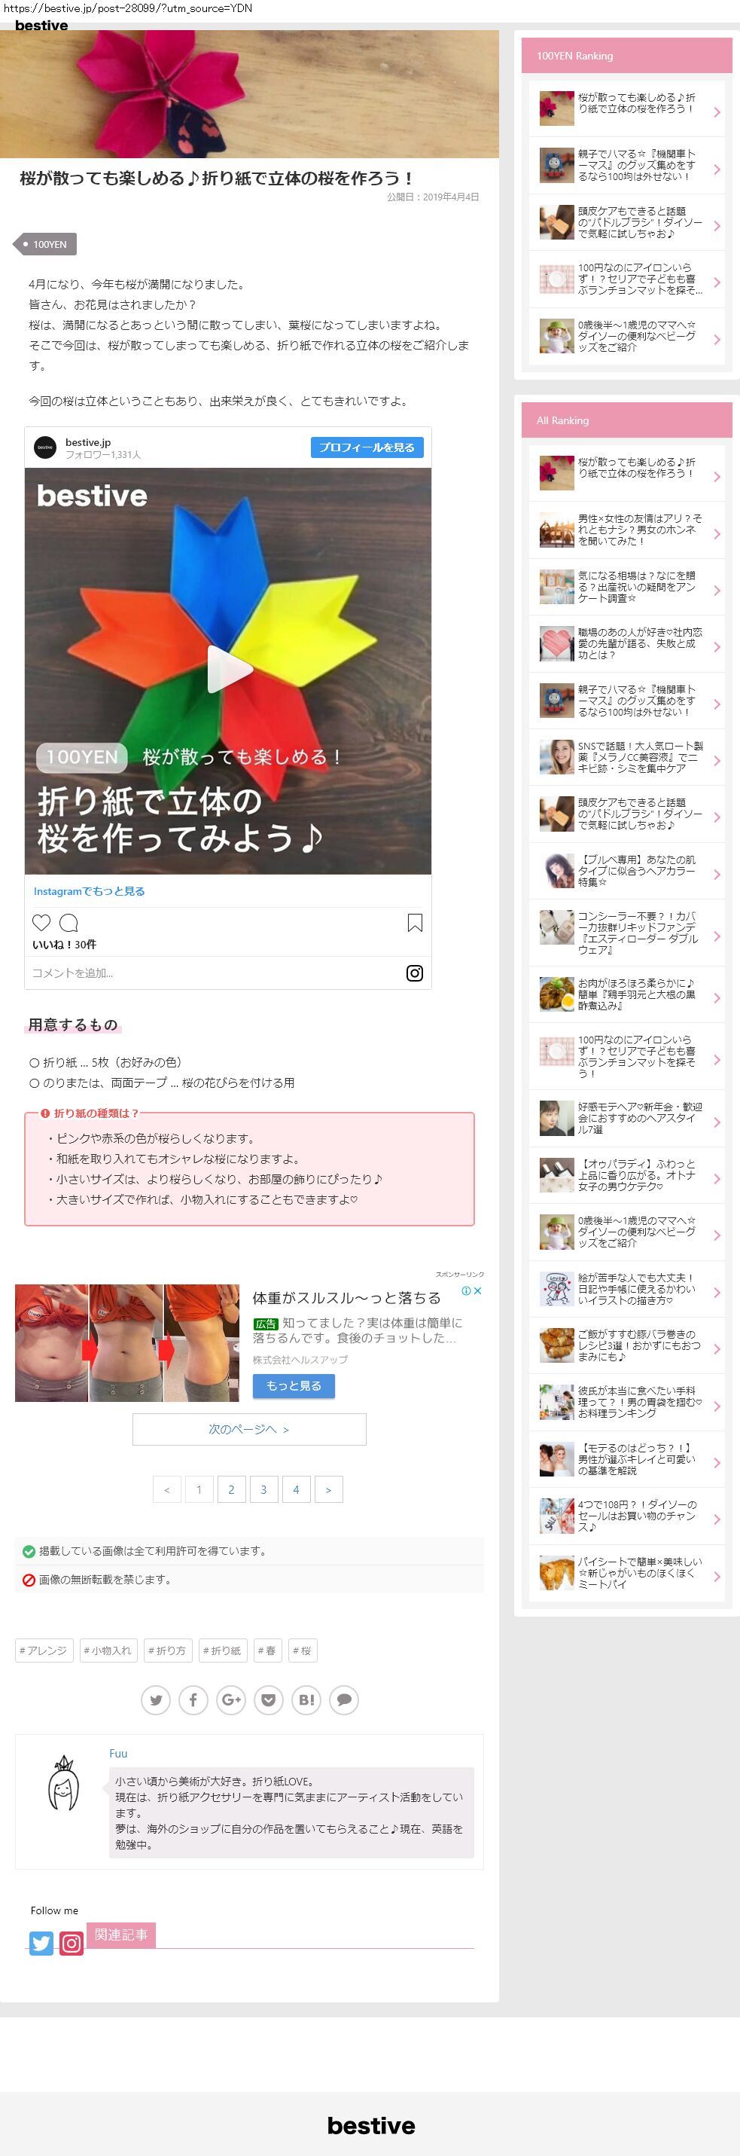Click the Twitter share icon
The width and height of the screenshot is (740, 2156).
point(156,1699)
